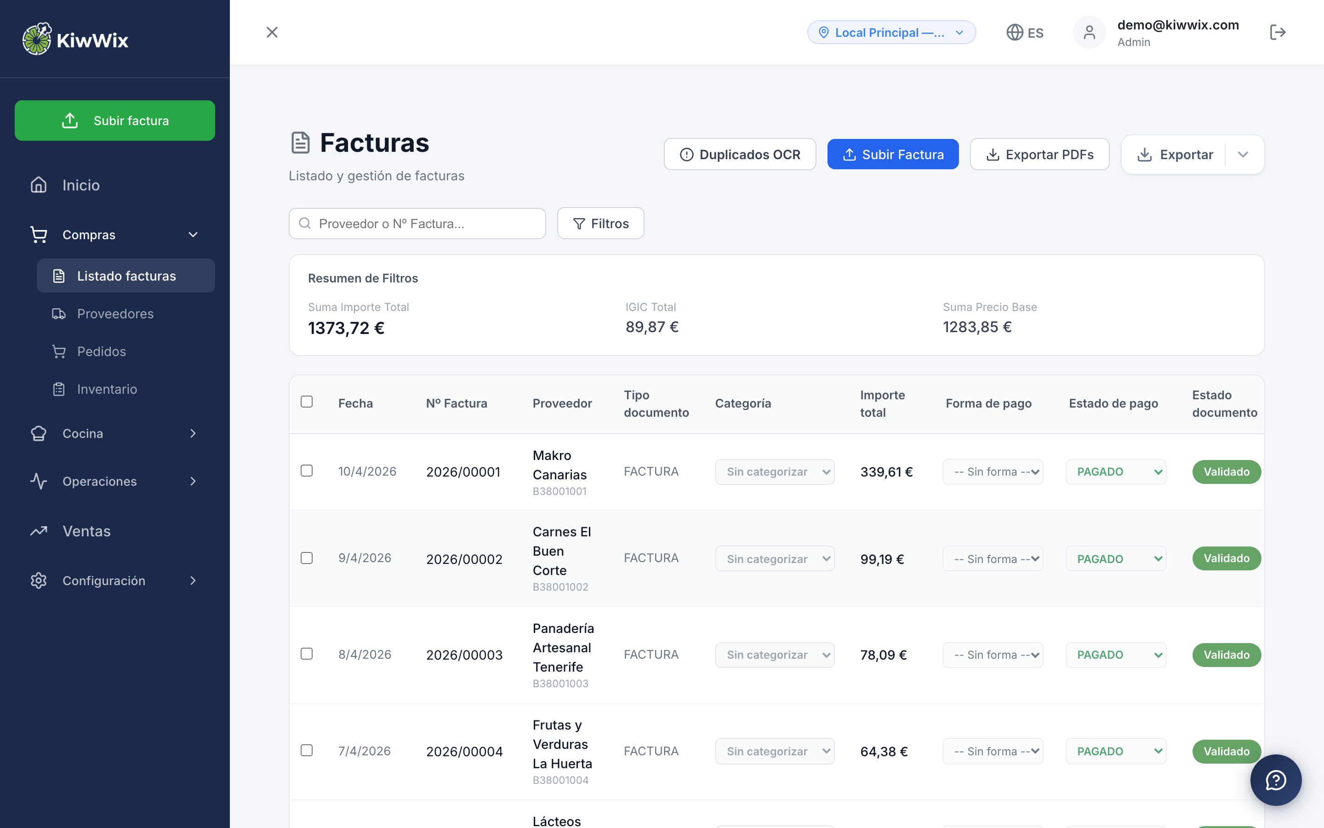
Task: Select the checkbox for invoice 2026/00001
Action: coord(307,471)
